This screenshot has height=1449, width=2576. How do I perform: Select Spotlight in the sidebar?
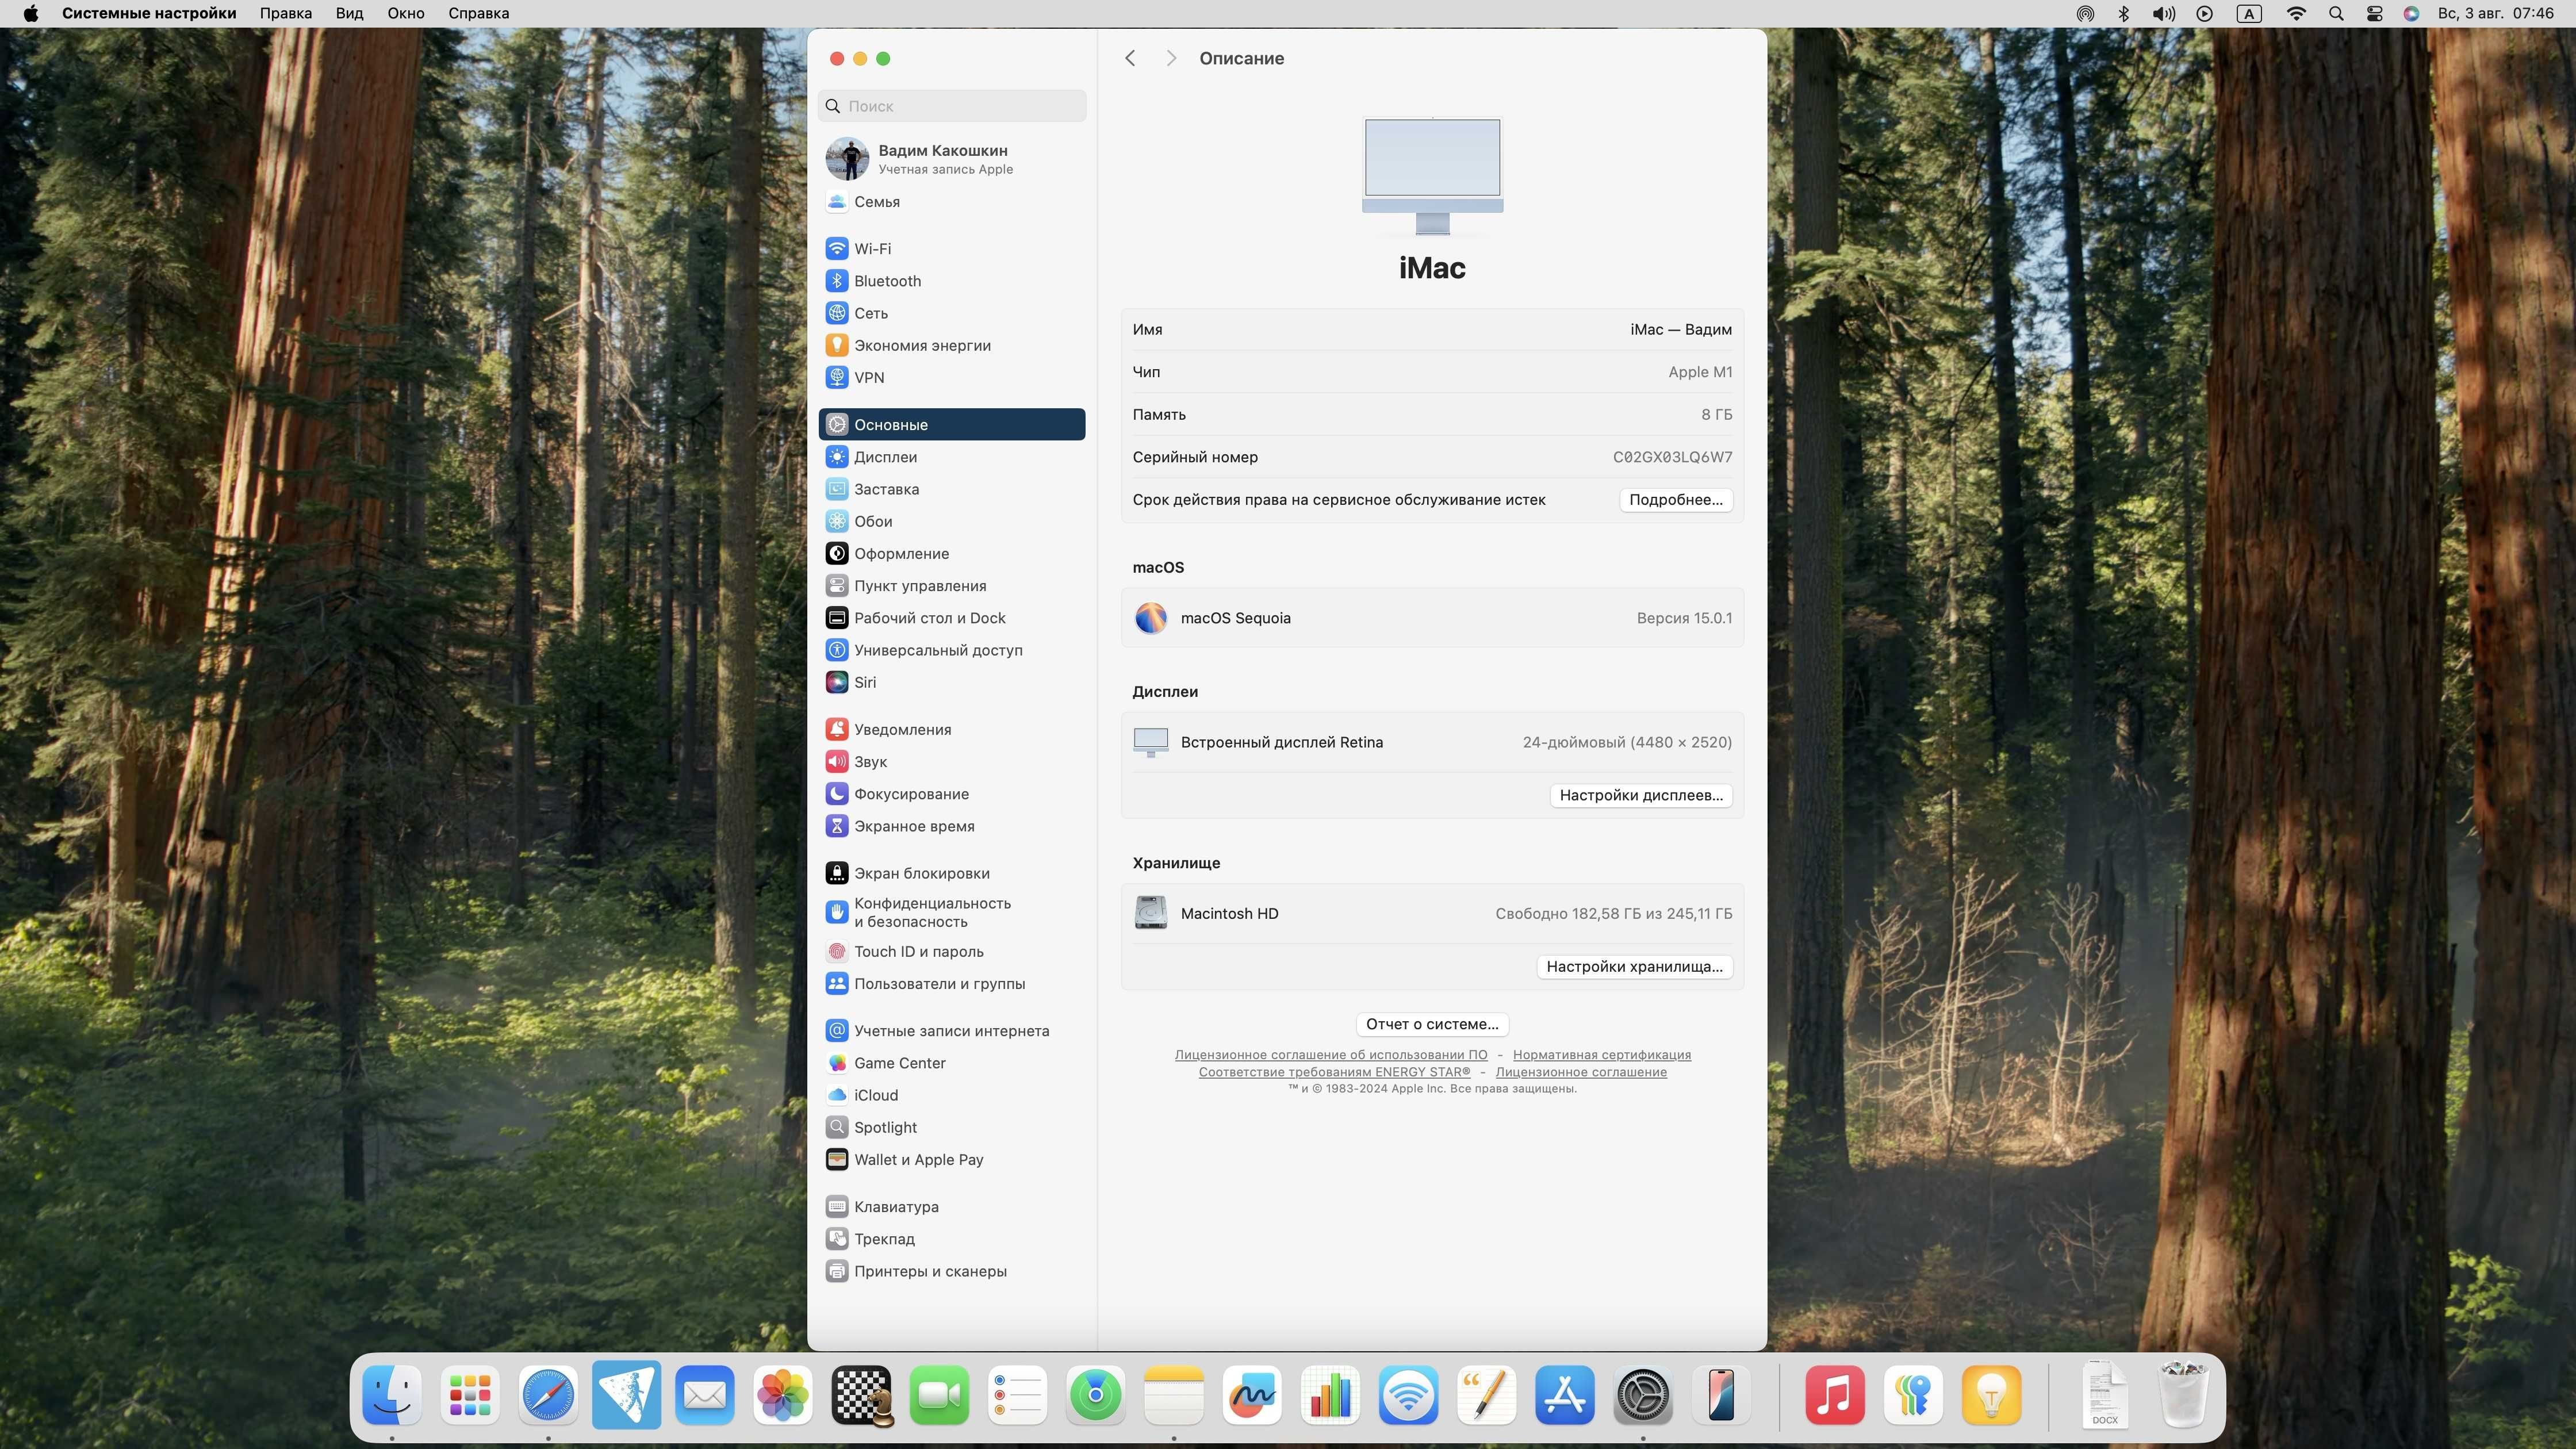951,1127
